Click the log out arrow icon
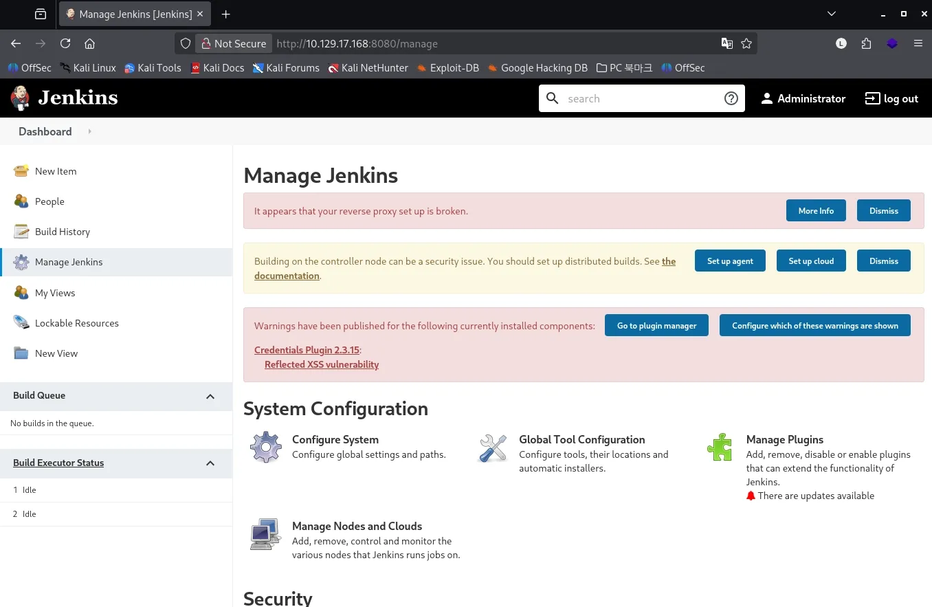Screen dimensions: 932x607 tap(872, 98)
